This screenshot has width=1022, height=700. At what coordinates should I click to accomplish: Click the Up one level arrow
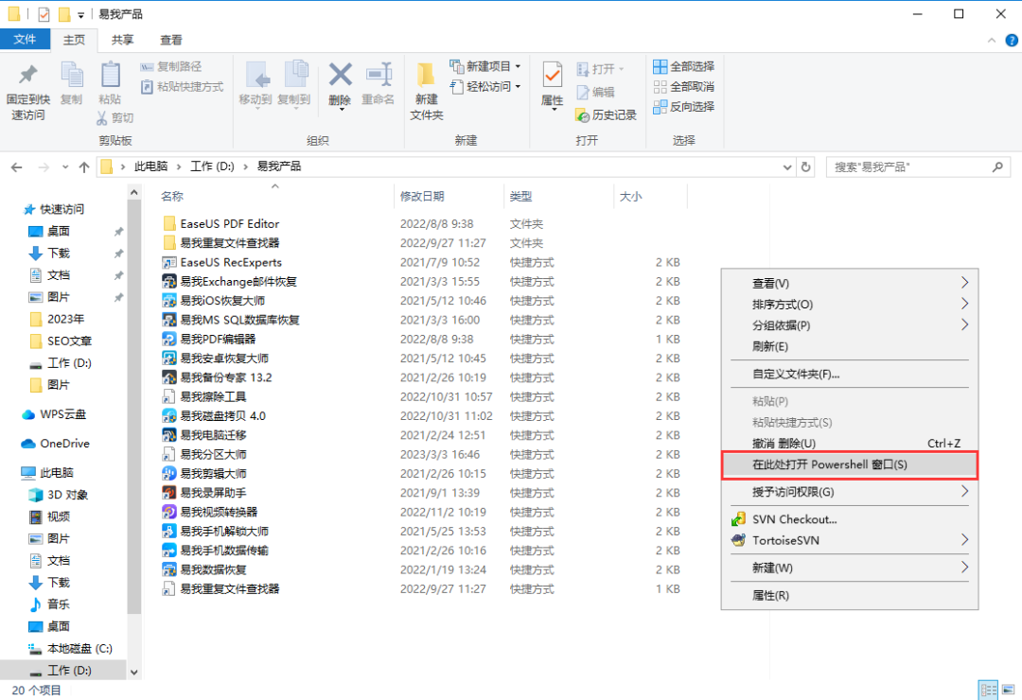tap(84, 167)
